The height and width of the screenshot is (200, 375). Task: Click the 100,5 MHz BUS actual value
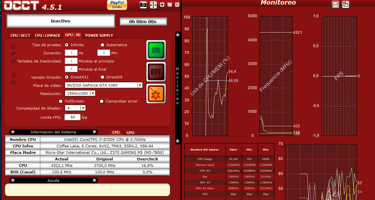62,172
